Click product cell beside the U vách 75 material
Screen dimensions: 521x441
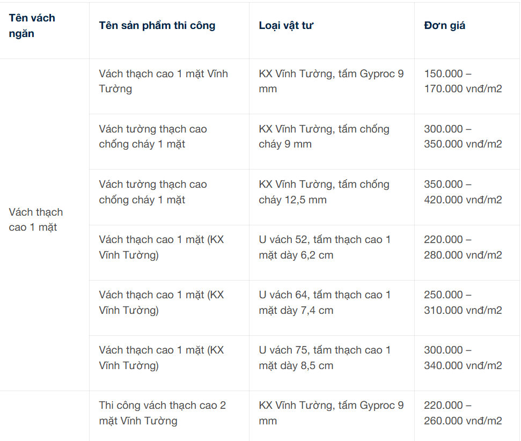(161, 358)
